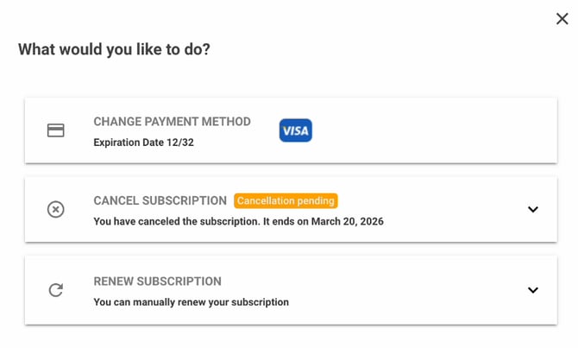Select the Renew Subscription heading
The height and width of the screenshot is (348, 578).
pyautogui.click(x=157, y=282)
